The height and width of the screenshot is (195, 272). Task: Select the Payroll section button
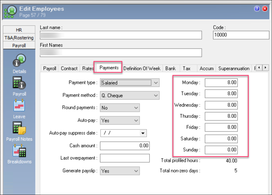pyautogui.click(x=19, y=45)
